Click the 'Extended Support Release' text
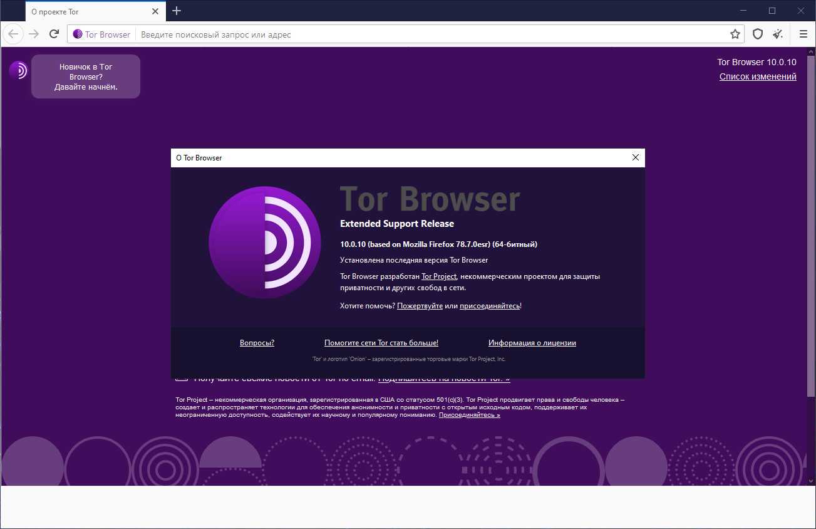The width and height of the screenshot is (816, 529). point(397,224)
